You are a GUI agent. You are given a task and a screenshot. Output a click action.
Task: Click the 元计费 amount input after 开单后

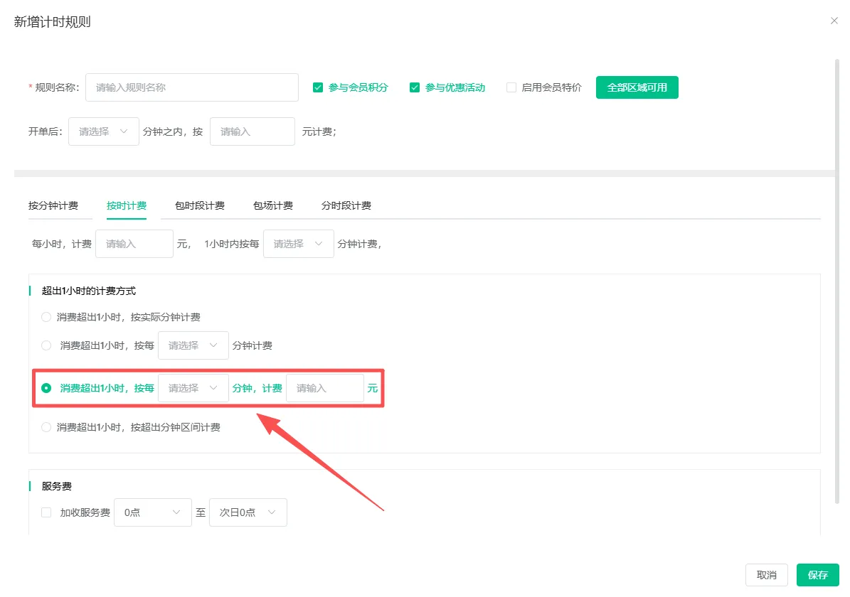pos(252,131)
